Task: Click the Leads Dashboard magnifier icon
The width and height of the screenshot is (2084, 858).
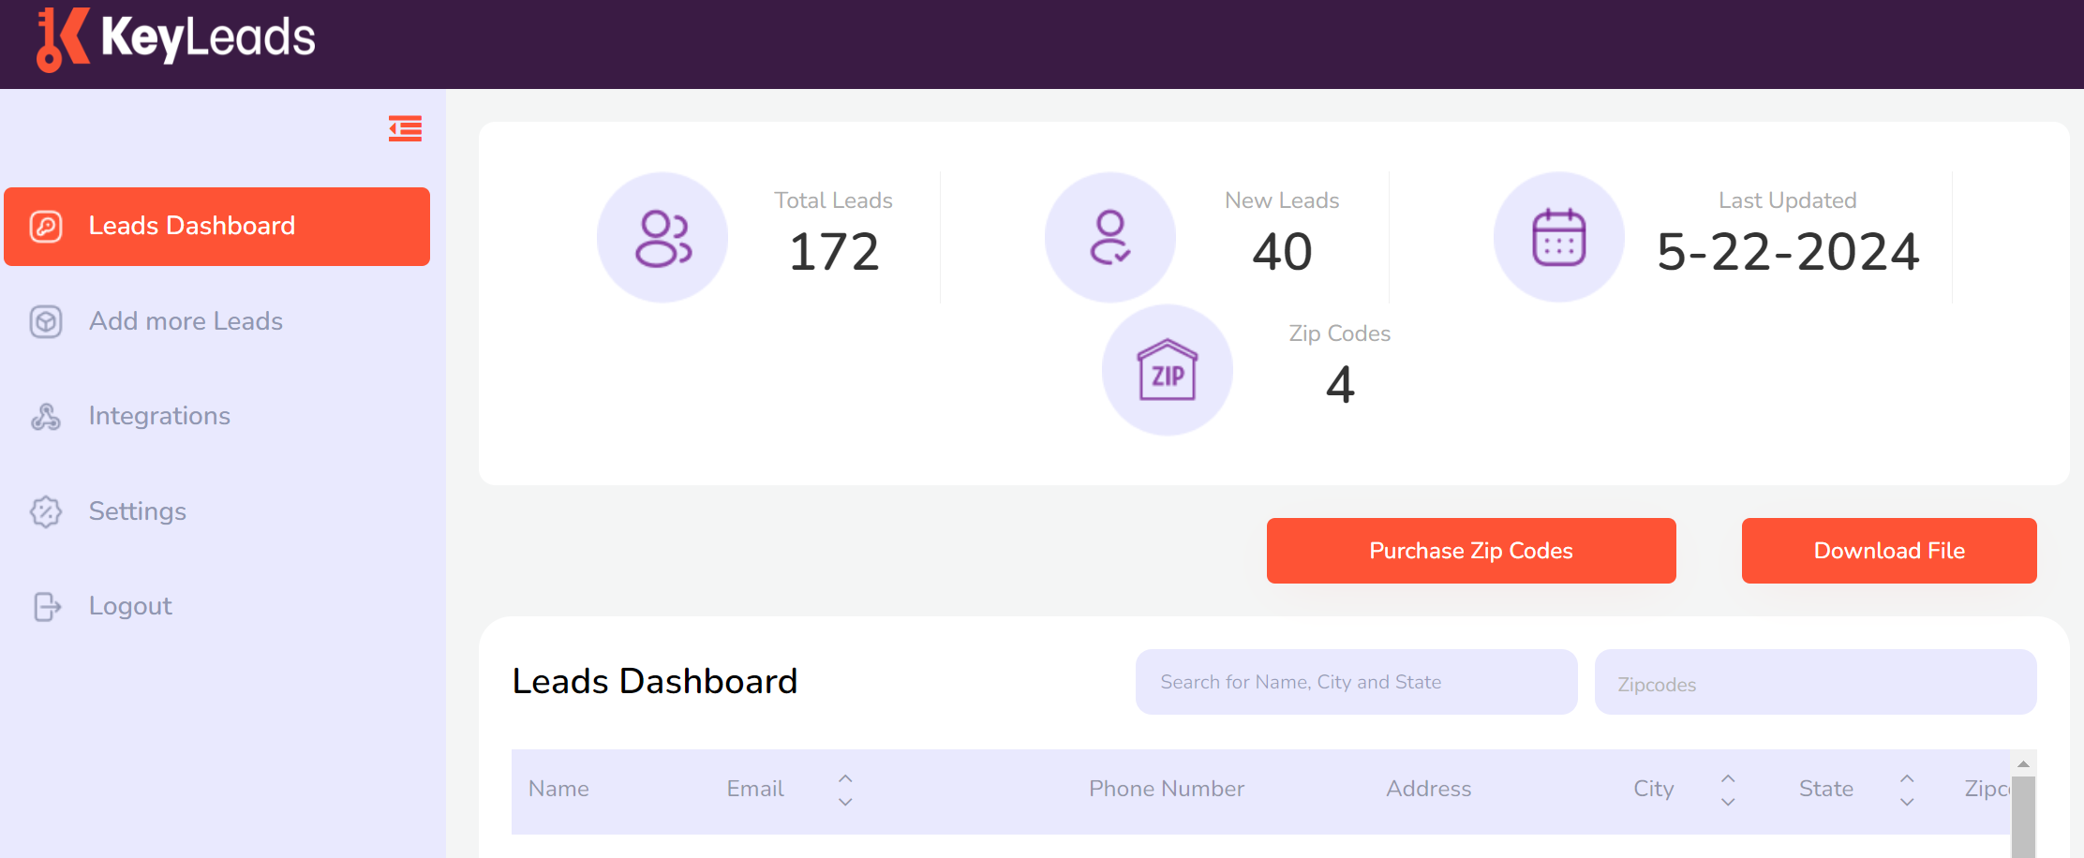Action: pyautogui.click(x=45, y=226)
